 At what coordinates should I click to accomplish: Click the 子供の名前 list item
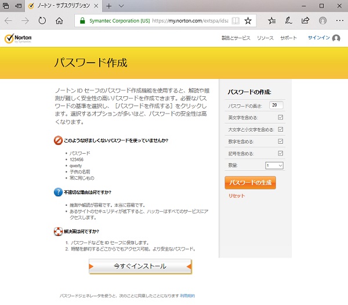[x=80, y=172]
